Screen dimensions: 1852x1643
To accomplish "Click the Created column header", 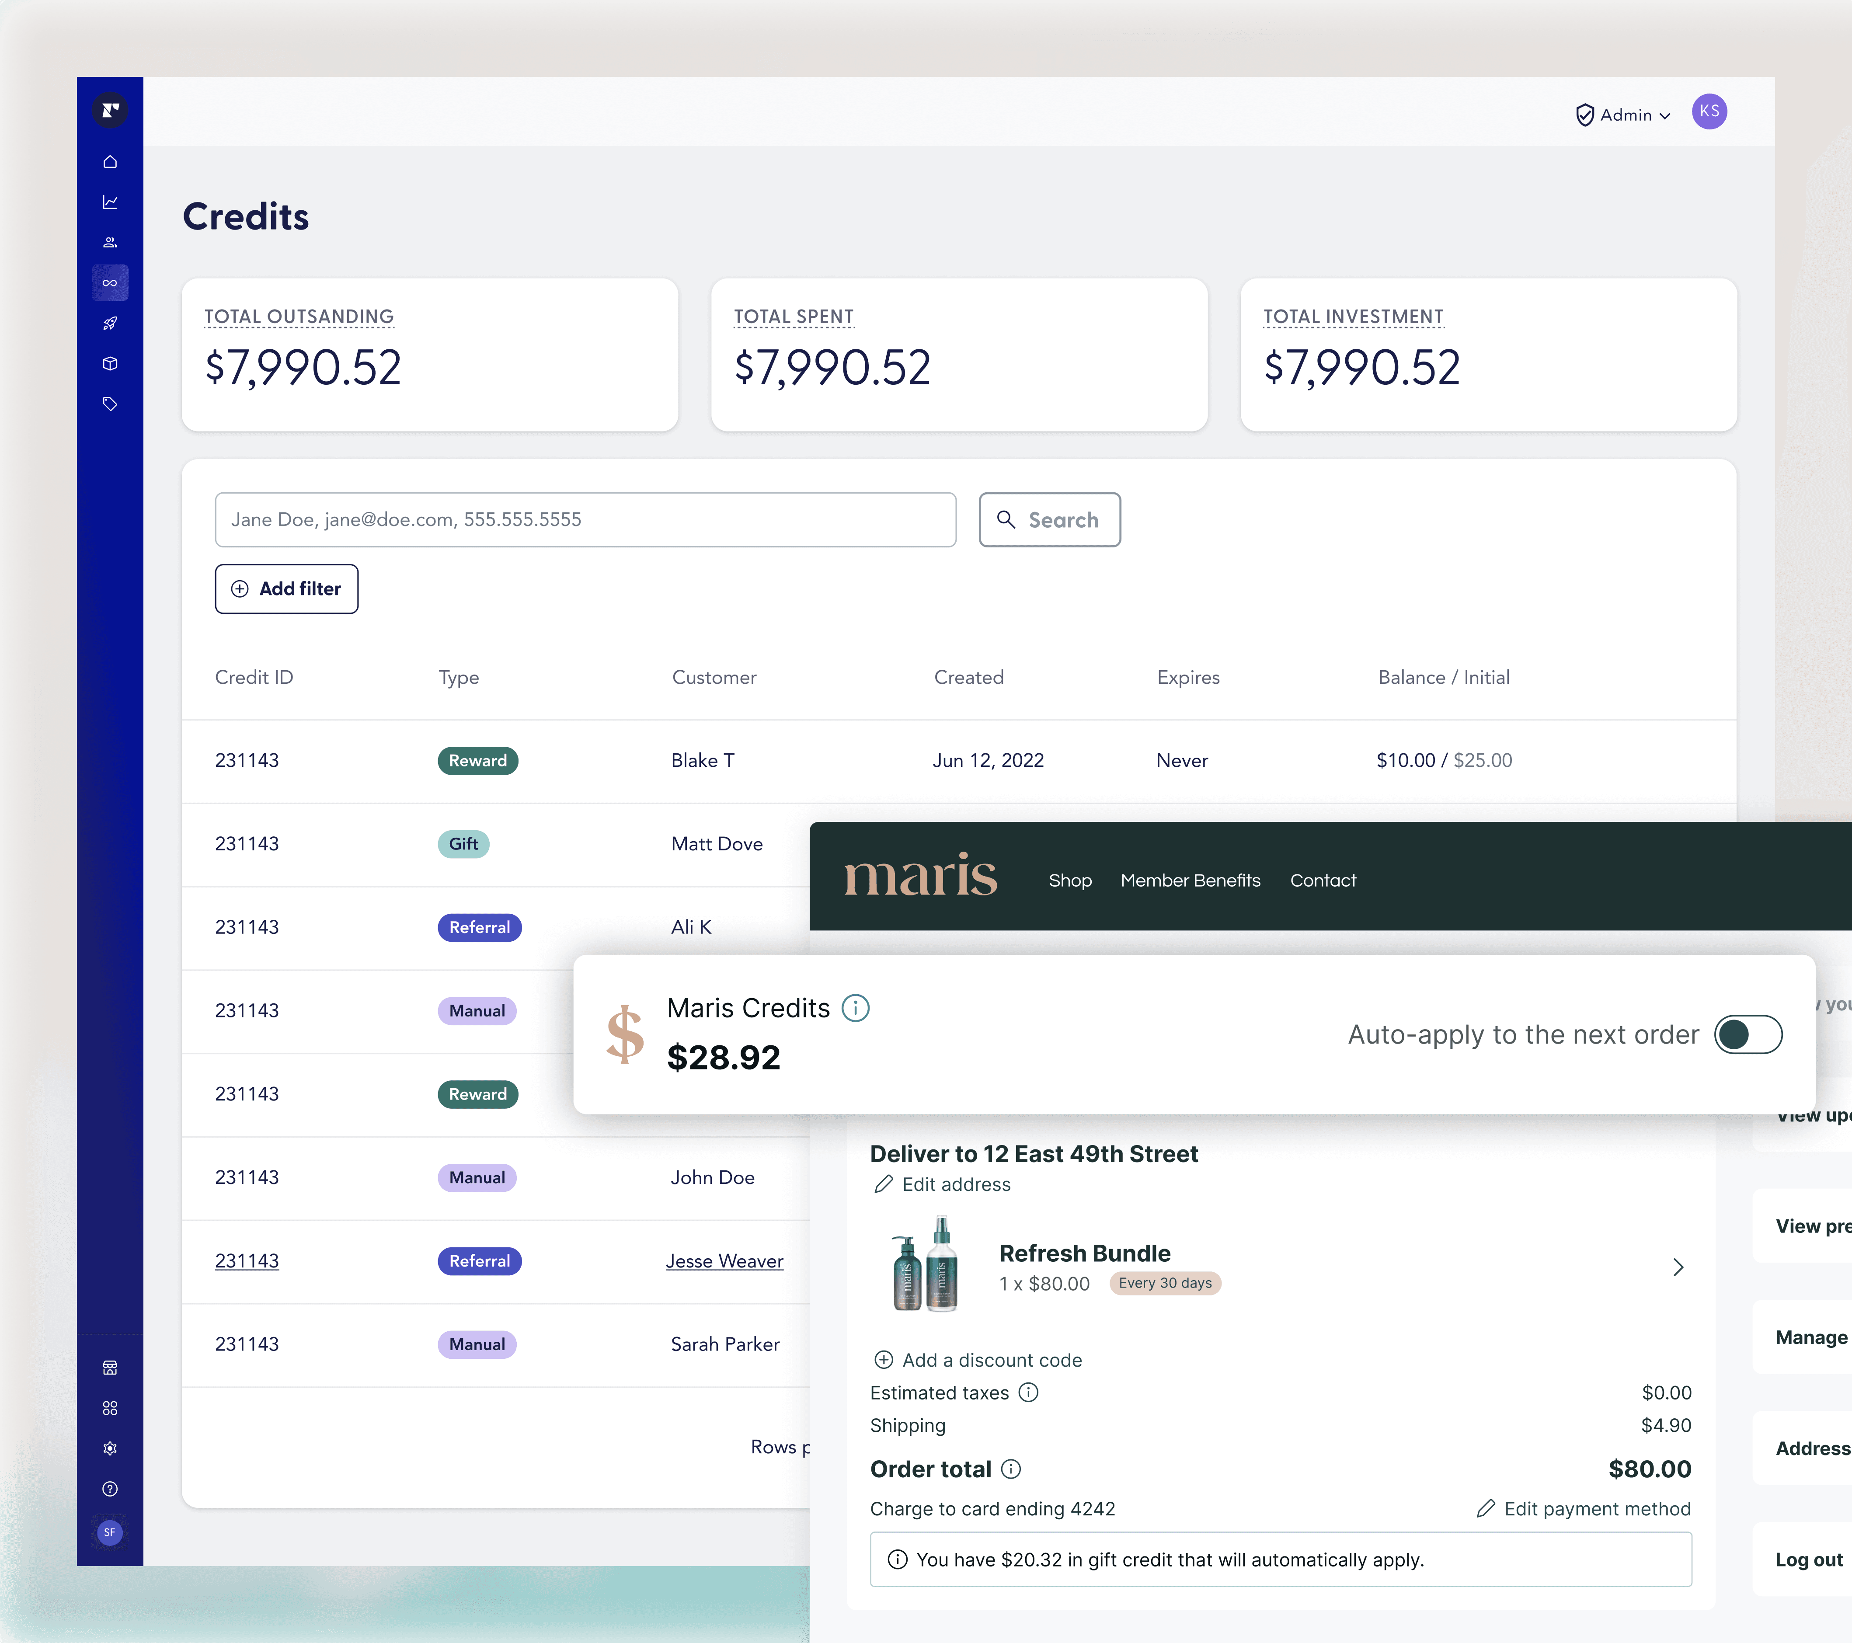I will tap(968, 678).
